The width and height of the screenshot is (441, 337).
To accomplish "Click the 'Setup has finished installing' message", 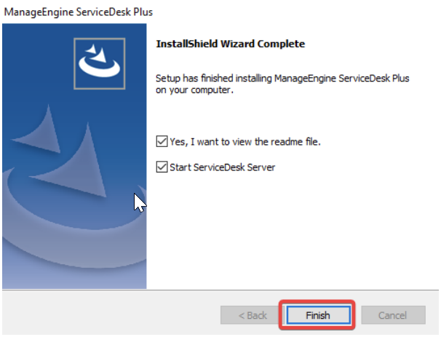I will 283,77.
